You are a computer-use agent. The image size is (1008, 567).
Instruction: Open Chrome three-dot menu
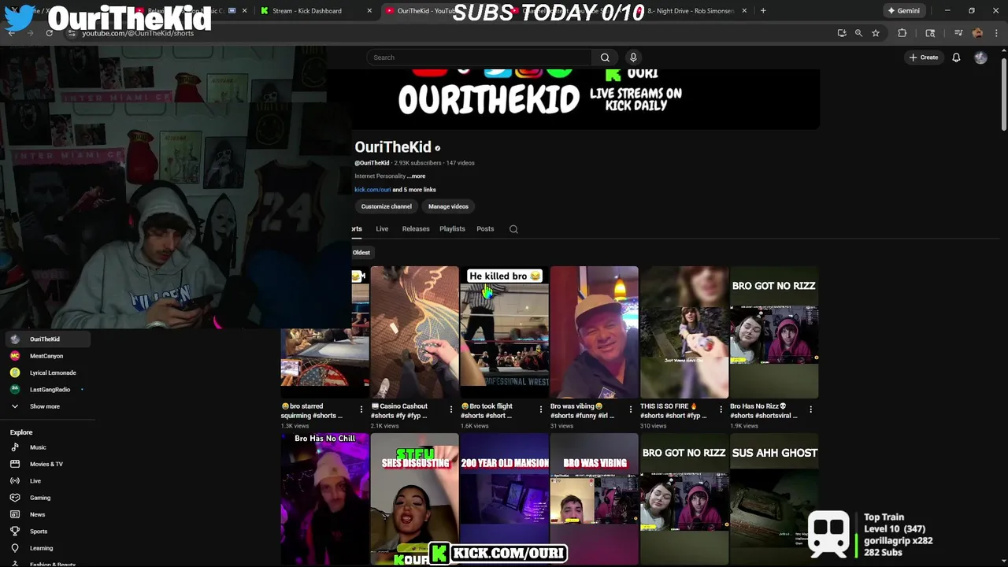pyautogui.click(x=996, y=33)
